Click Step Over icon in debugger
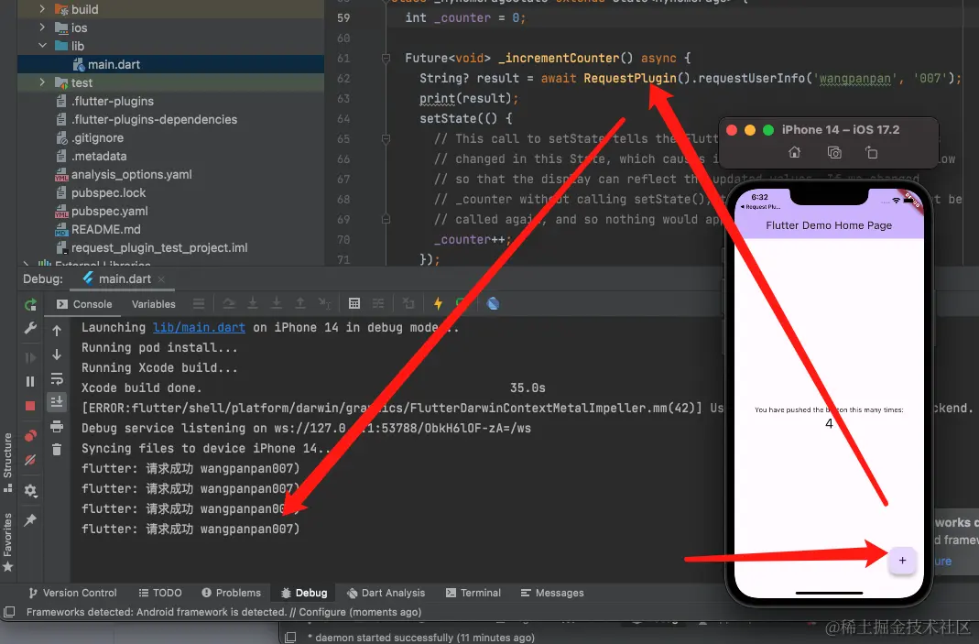Screen dimensions: 979x644 (x=229, y=303)
